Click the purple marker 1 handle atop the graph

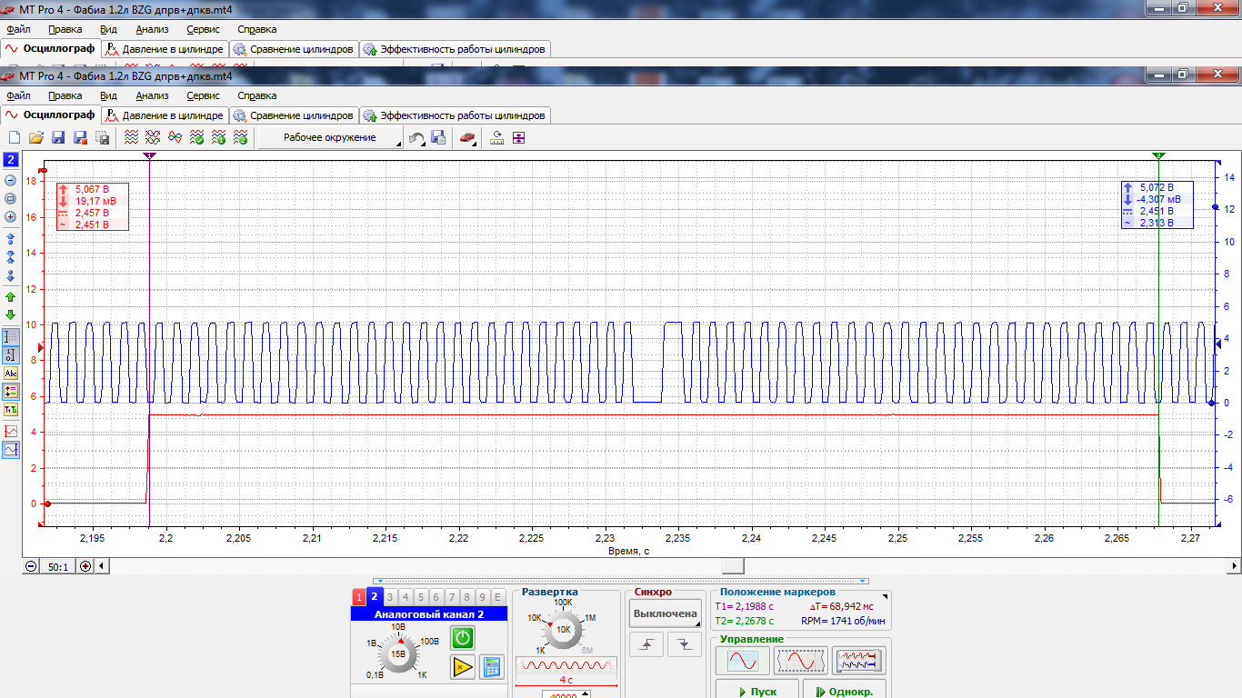(149, 156)
